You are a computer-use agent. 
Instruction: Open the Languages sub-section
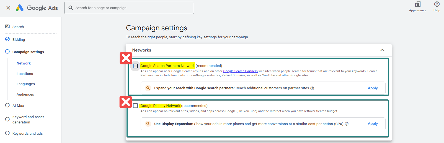(26, 84)
